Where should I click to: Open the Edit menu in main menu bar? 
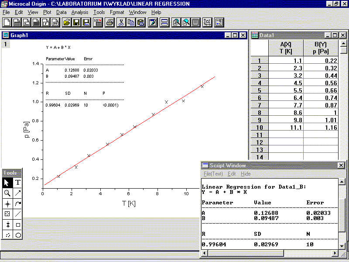click(x=19, y=12)
